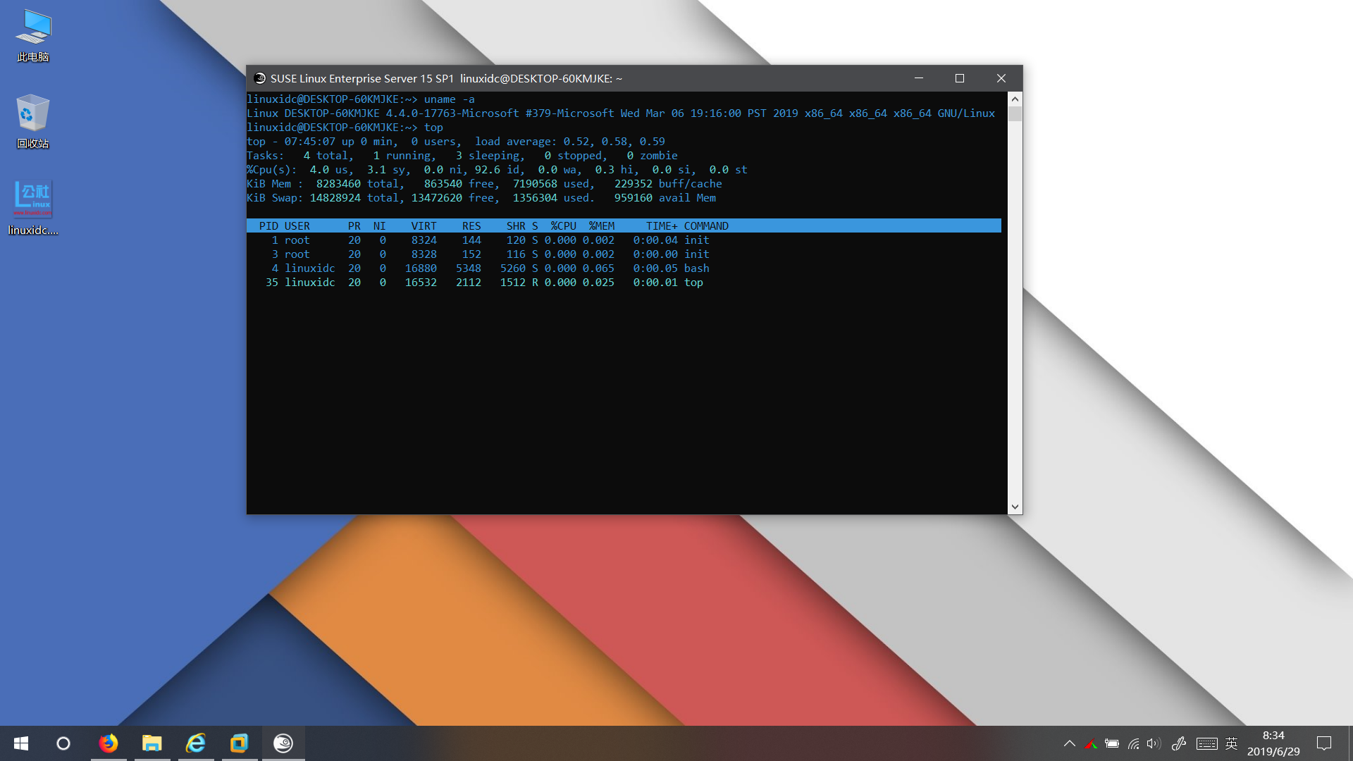Open Windows Ink Workspace pen icon
The height and width of the screenshot is (761, 1353).
pos(1178,743)
